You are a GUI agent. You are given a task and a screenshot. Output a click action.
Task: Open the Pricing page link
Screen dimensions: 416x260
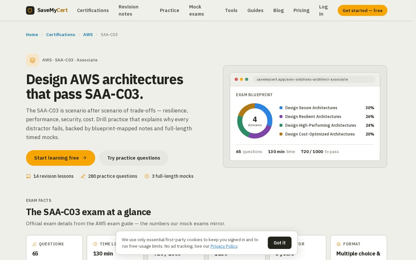pyautogui.click(x=302, y=10)
